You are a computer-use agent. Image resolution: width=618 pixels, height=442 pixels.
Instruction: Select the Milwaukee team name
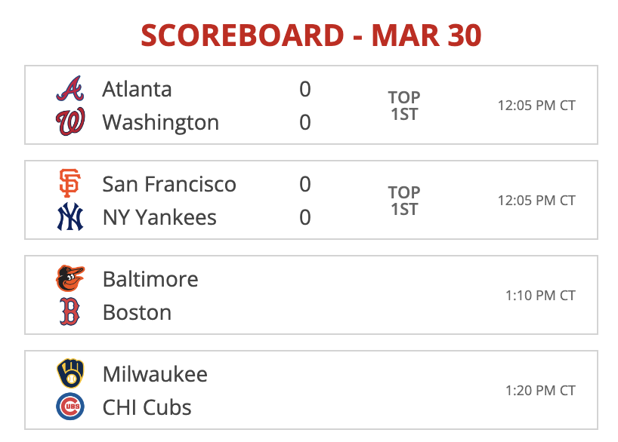tap(156, 374)
